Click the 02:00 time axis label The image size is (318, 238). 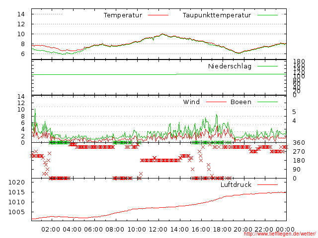51,230
